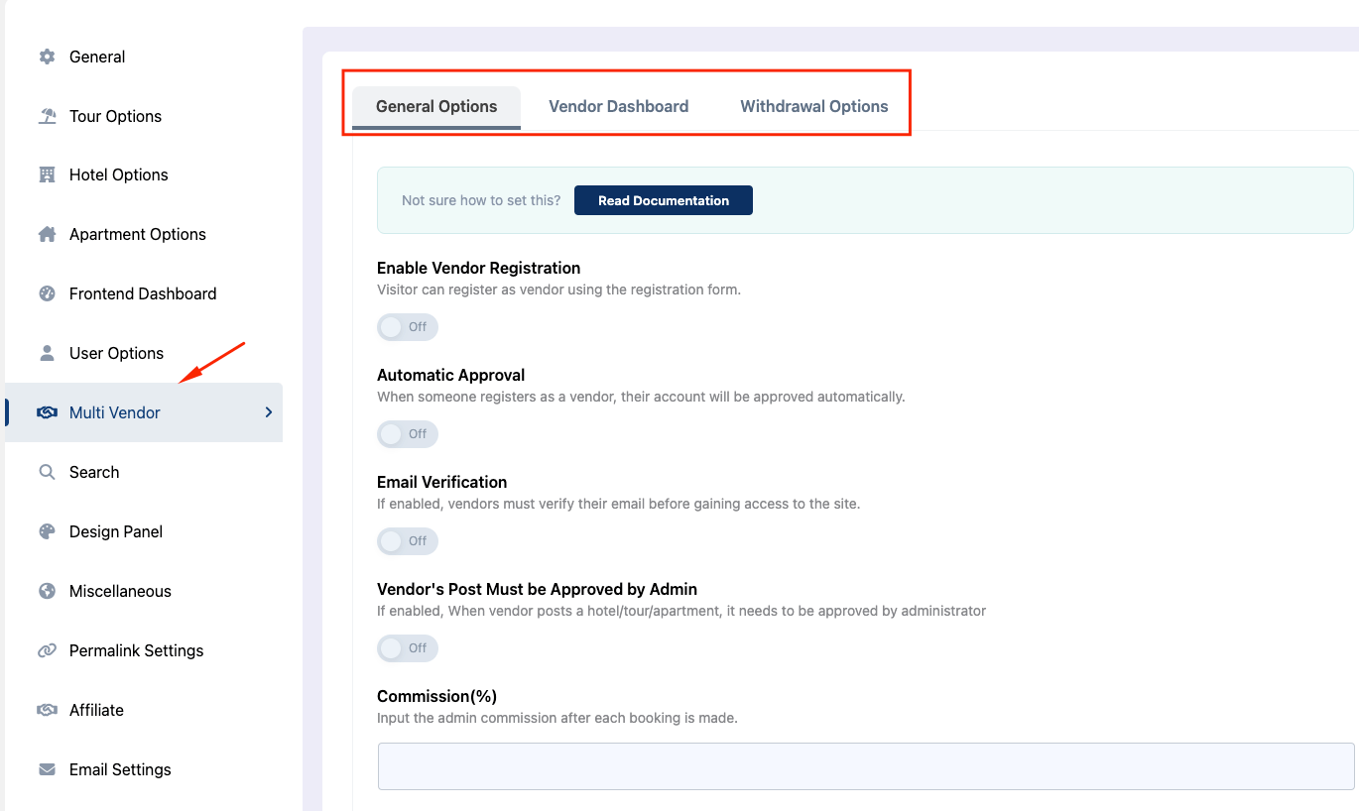Image resolution: width=1359 pixels, height=811 pixels.
Task: Click the Apartment Options house icon
Action: pyautogui.click(x=47, y=234)
